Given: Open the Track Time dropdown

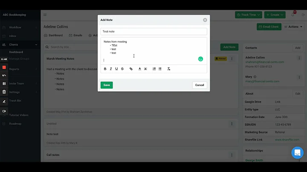Looking at the screenshot, I should 249,15.
